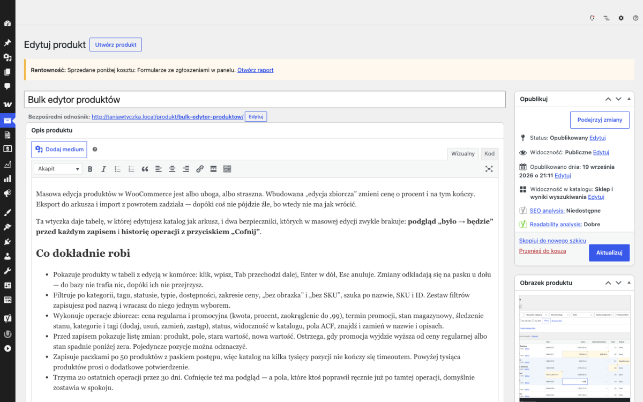Open the megaphone Marketing sidebar icon
This screenshot has height=402, width=643.
click(x=8, y=193)
